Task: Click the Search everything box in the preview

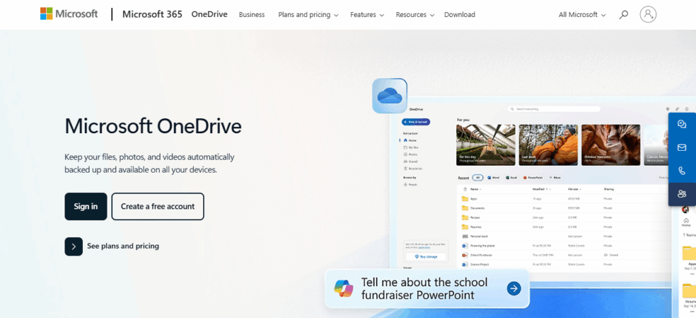Action: click(x=554, y=109)
